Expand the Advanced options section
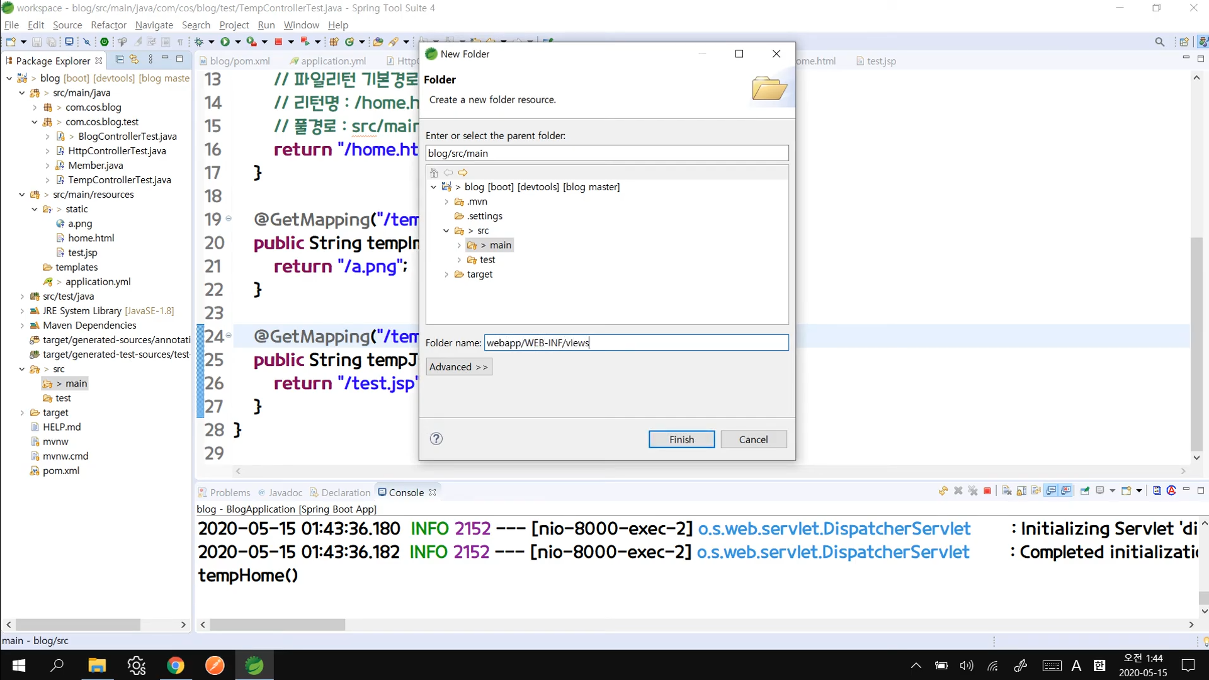The width and height of the screenshot is (1209, 680). pyautogui.click(x=458, y=367)
